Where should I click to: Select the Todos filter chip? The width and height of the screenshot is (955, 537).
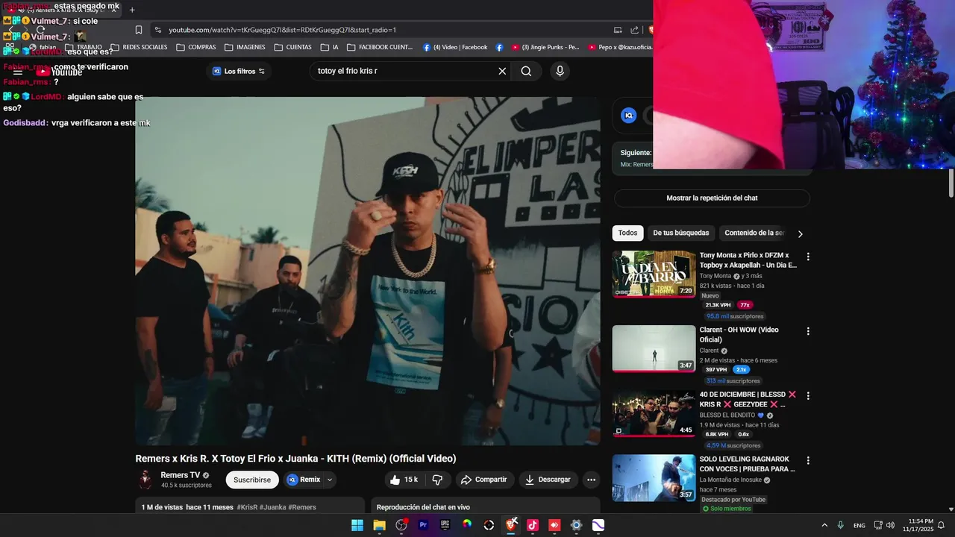627,233
